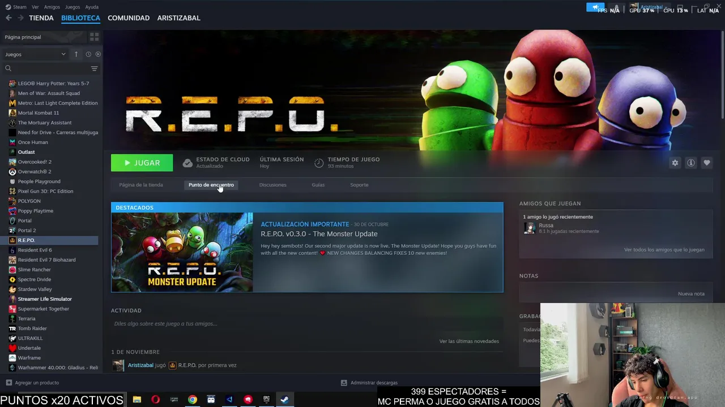Open Opera browser from the taskbar

(x=155, y=400)
